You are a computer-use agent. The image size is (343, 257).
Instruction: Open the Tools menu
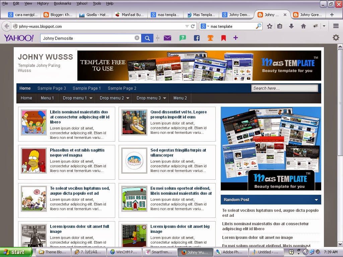coord(97,3)
